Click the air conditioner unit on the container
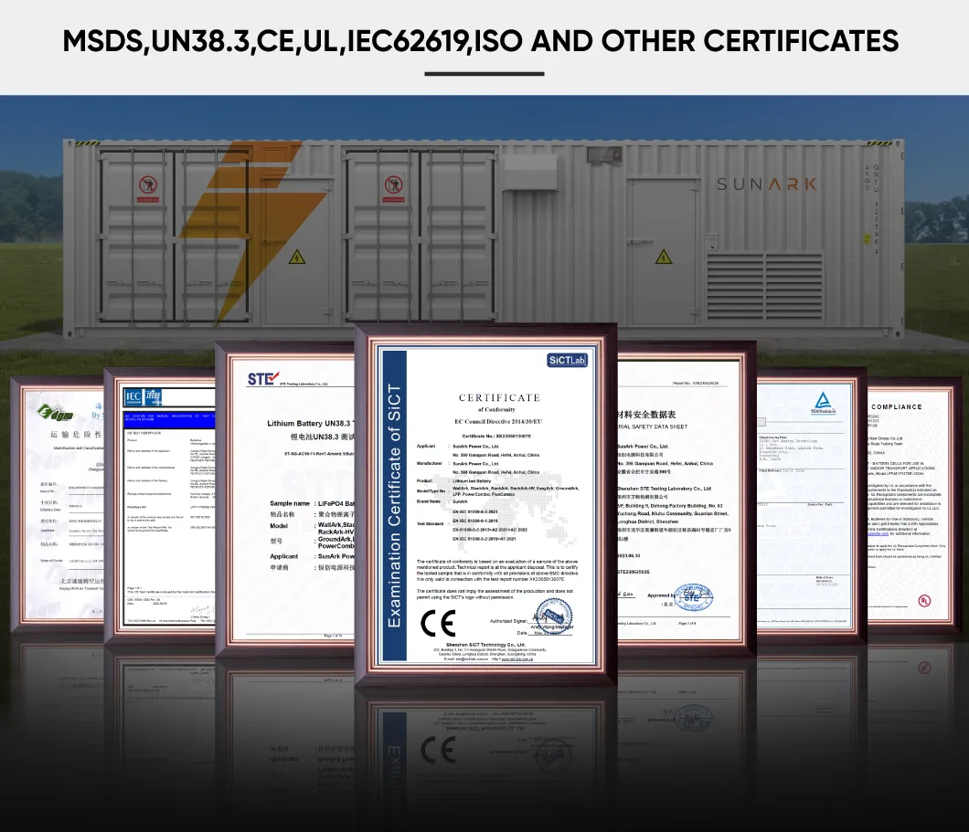The image size is (969, 832). [x=529, y=172]
